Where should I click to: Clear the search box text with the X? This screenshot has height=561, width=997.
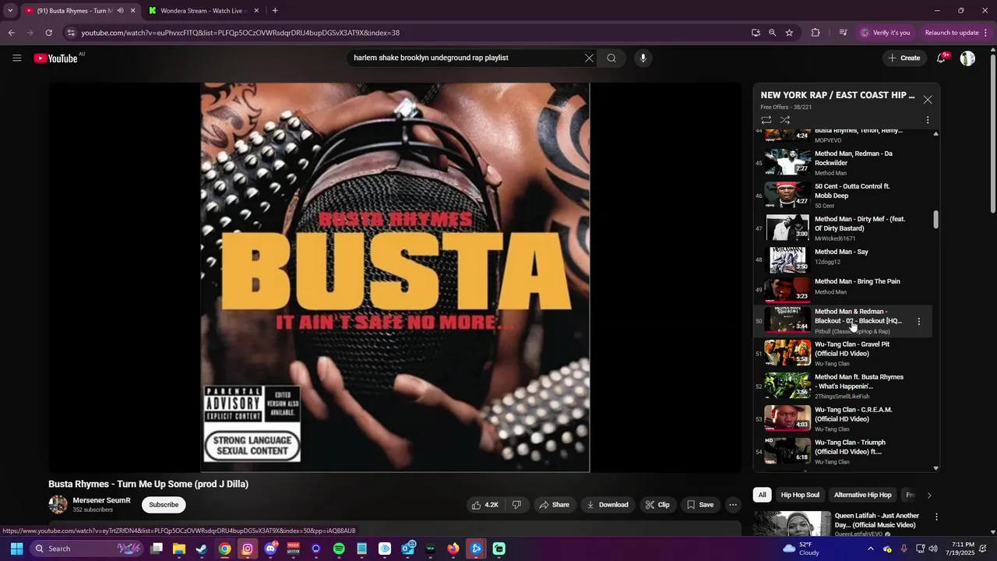pyautogui.click(x=589, y=58)
